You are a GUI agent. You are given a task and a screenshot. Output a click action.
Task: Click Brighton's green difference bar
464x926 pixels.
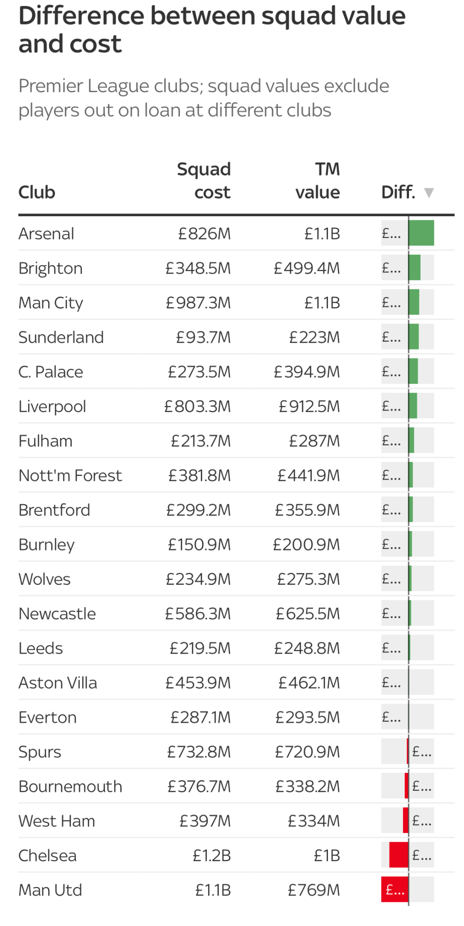click(x=415, y=268)
